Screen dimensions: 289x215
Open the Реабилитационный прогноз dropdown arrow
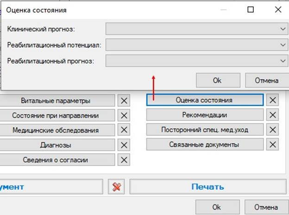(283, 61)
